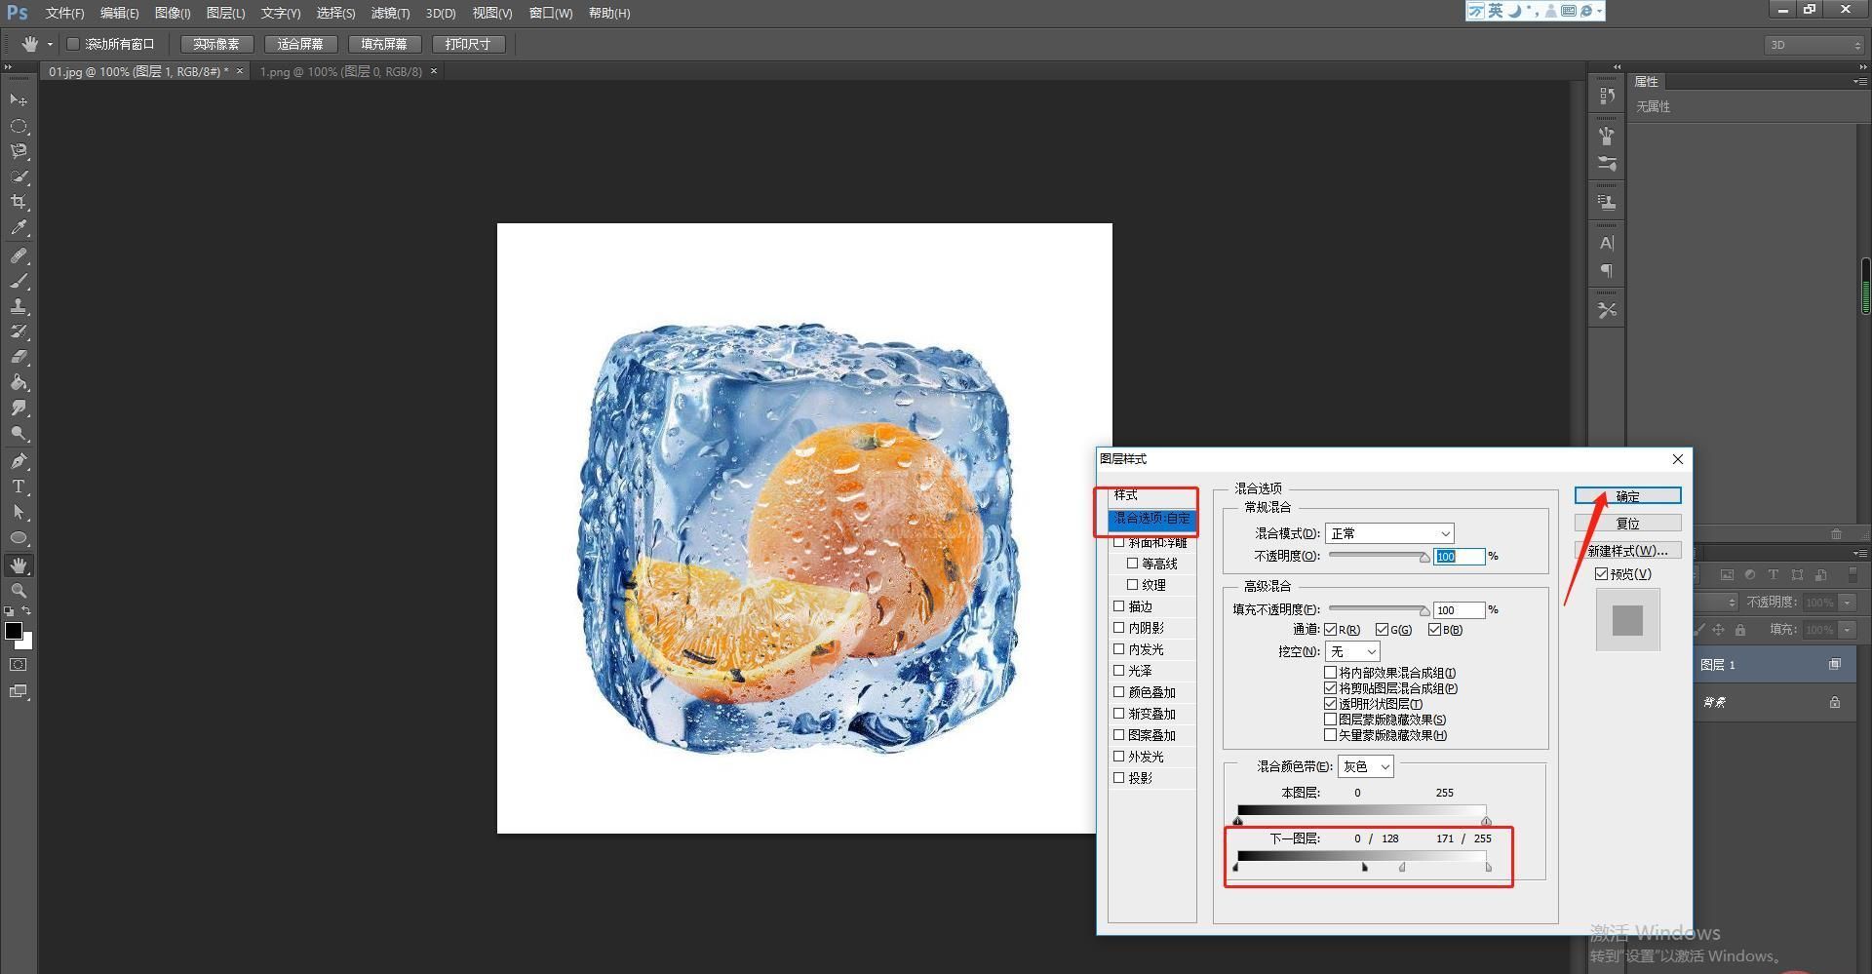The image size is (1872, 974).
Task: Uncheck the R channel checkbox
Action: [x=1331, y=630]
